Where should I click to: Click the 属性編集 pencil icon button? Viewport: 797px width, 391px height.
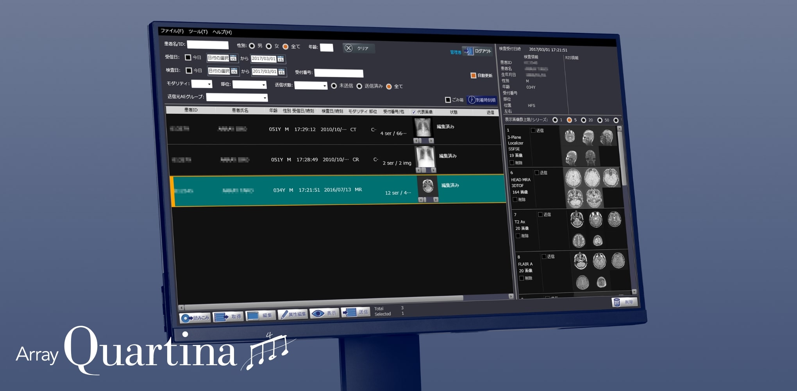(x=293, y=314)
